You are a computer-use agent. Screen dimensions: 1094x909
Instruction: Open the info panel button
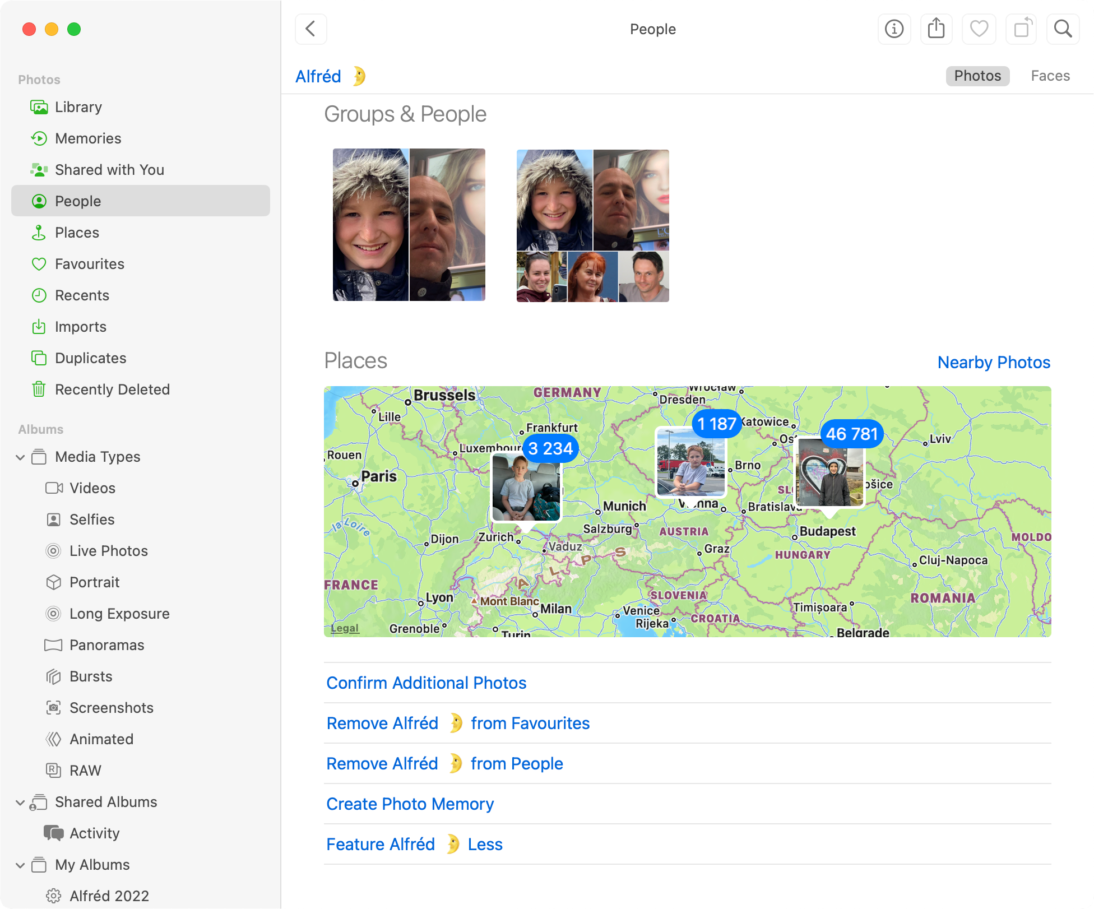click(894, 29)
